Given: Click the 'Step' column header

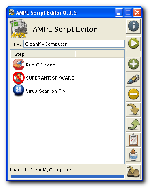Looking at the screenshot, I should coord(43,54).
